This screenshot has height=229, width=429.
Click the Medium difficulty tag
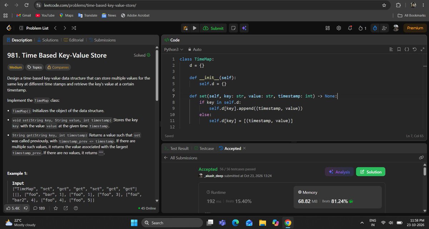coord(15,67)
